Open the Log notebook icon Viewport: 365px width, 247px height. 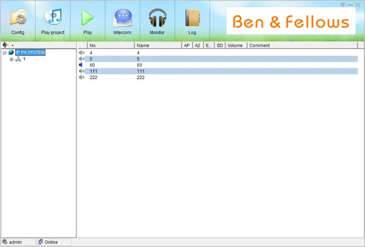[x=192, y=18]
